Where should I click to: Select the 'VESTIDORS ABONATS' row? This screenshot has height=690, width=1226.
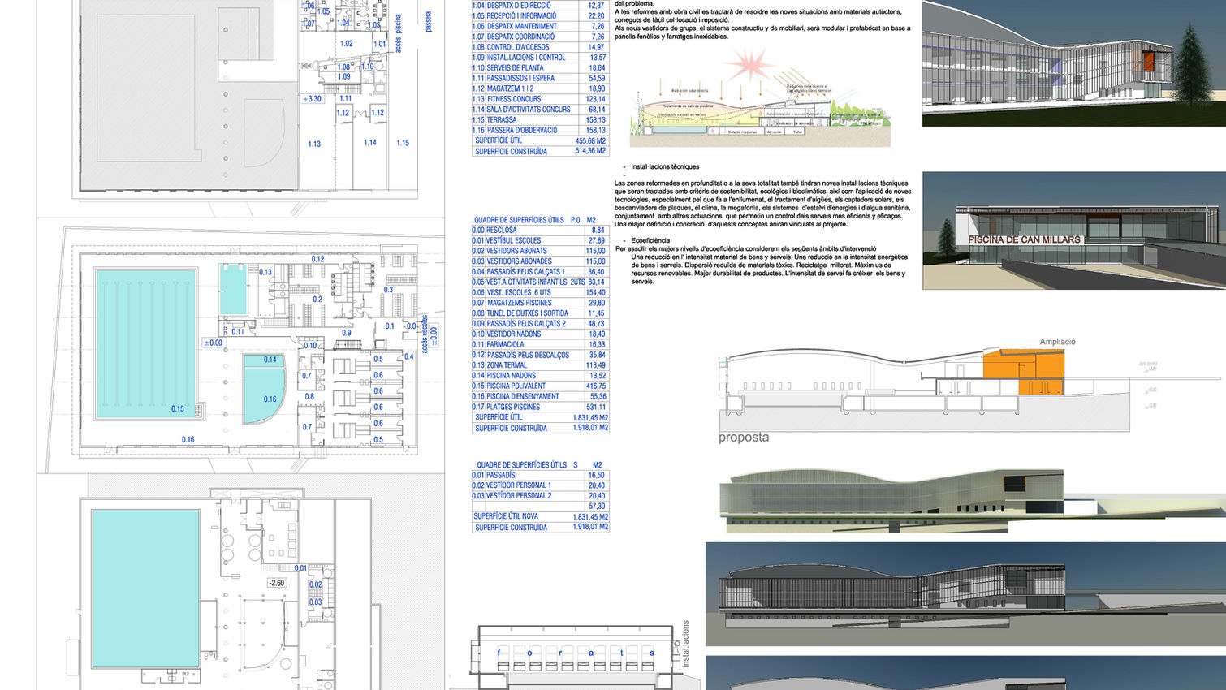(539, 251)
